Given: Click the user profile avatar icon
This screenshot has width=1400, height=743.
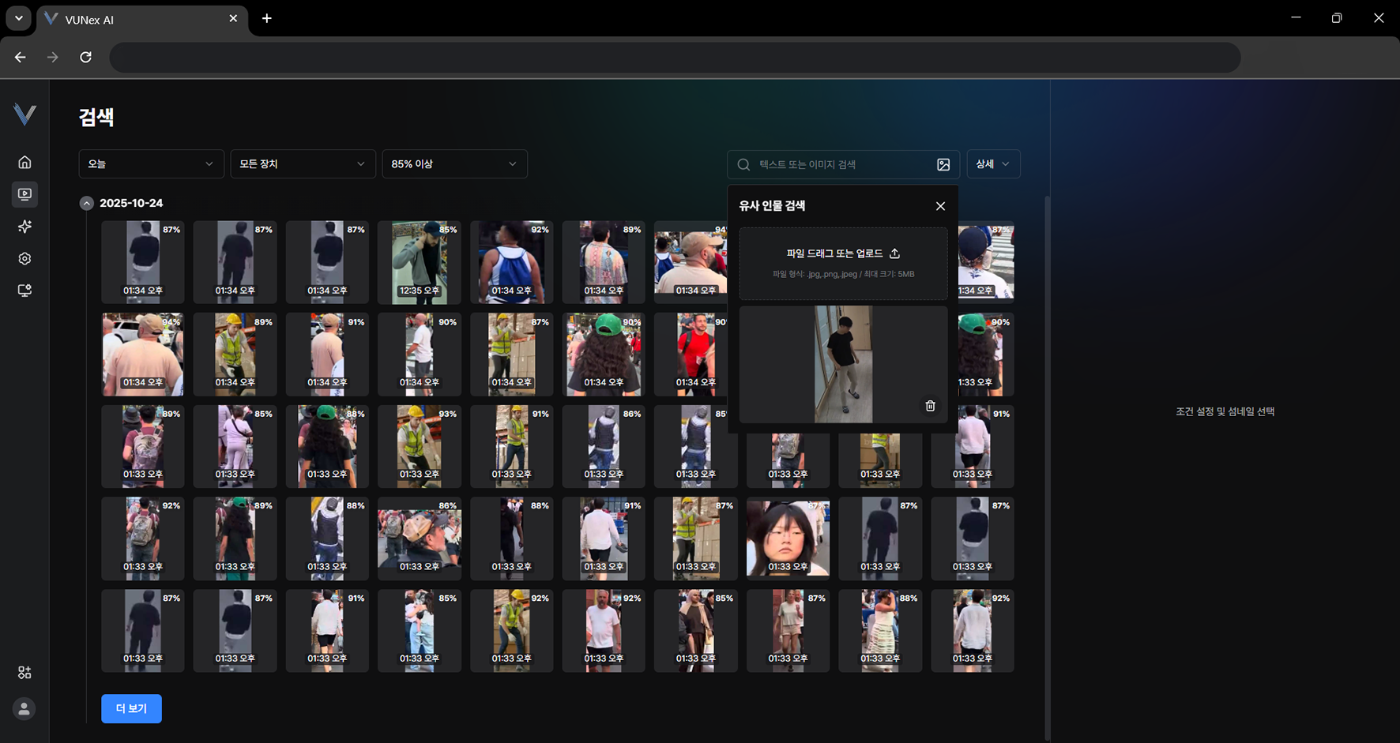Looking at the screenshot, I should coord(24,709).
